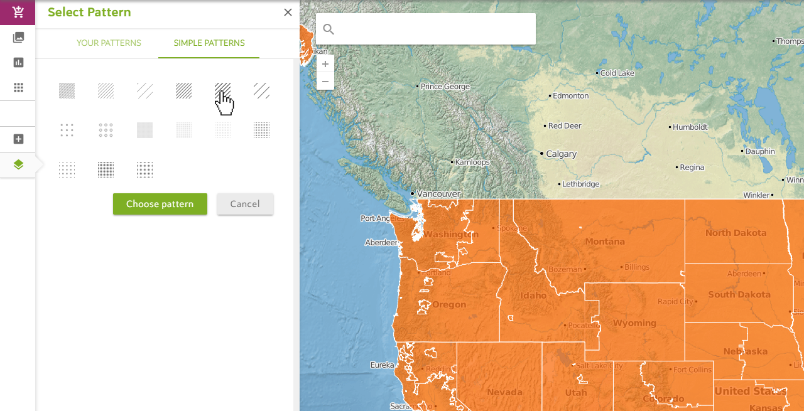
Task: Switch to Your Patterns tab
Action: (x=109, y=43)
